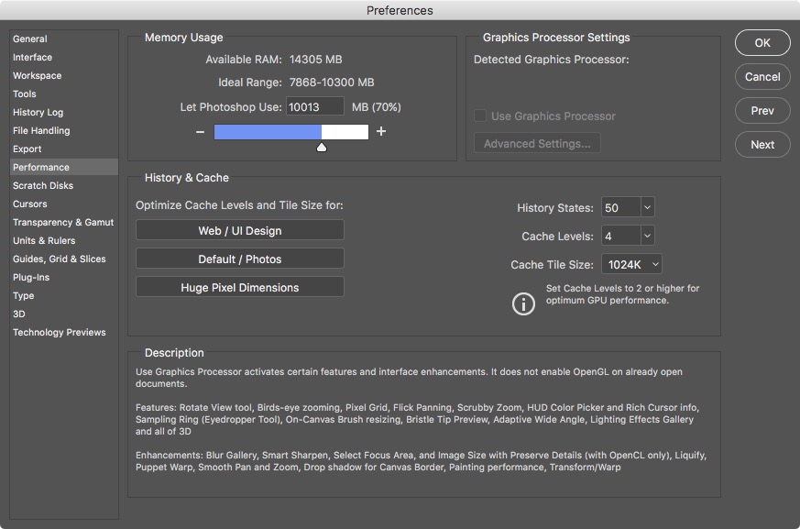Open the Cache Levels dropdown arrow
The height and width of the screenshot is (529, 800).
[648, 236]
